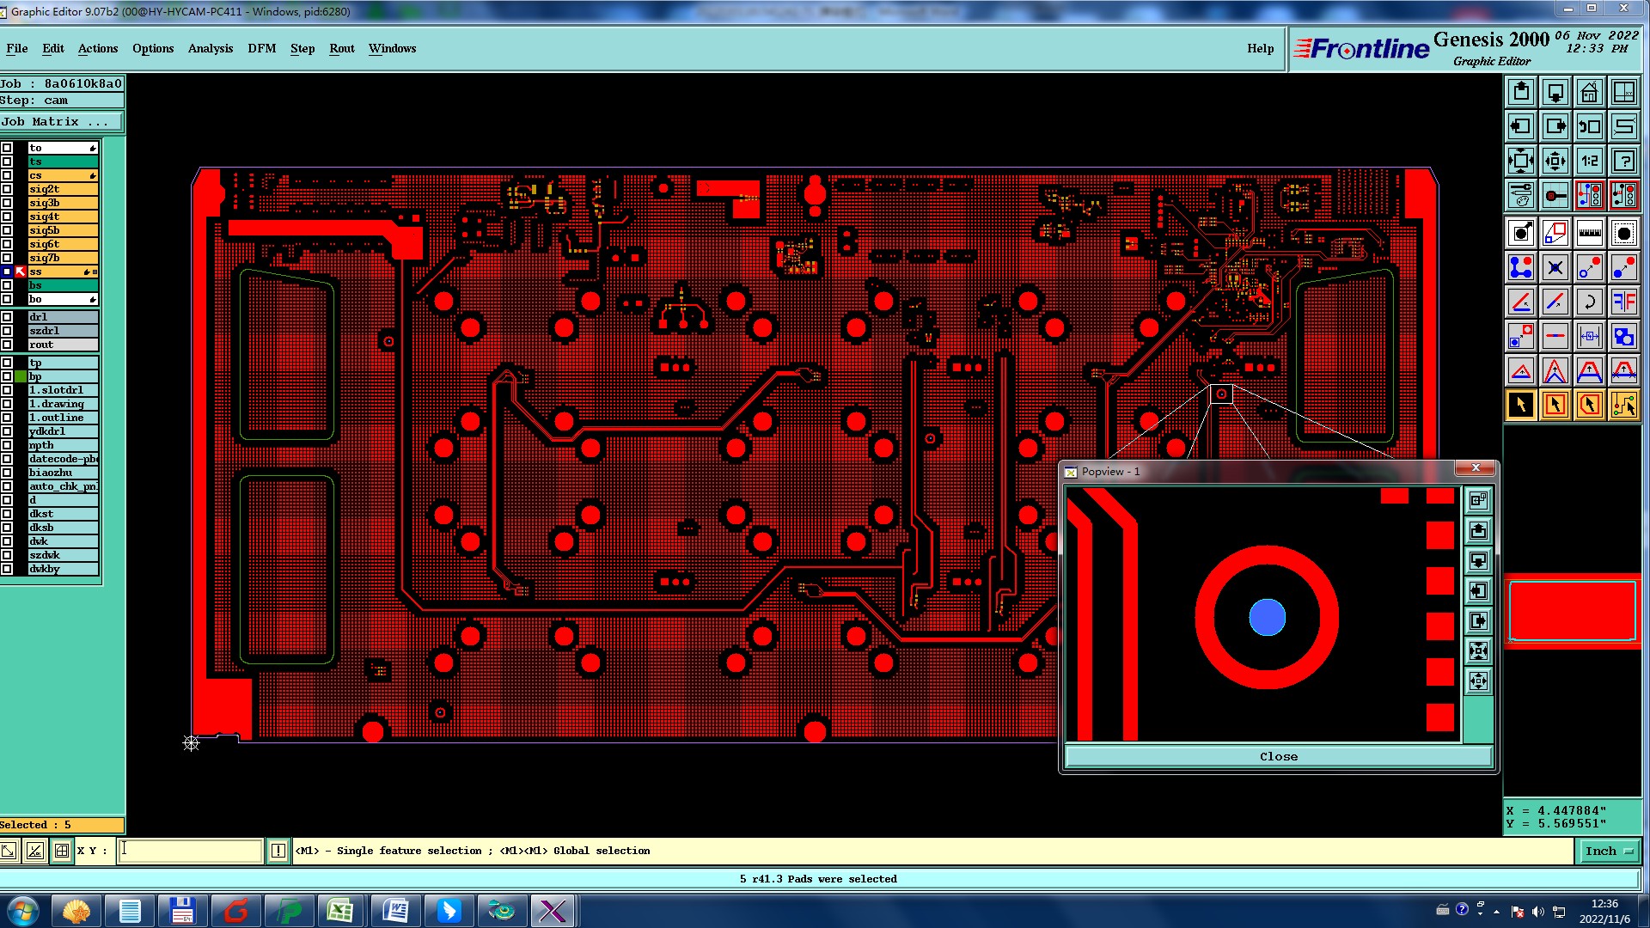Toggle checkbox for layer 'bp'
The image size is (1650, 928).
point(7,376)
